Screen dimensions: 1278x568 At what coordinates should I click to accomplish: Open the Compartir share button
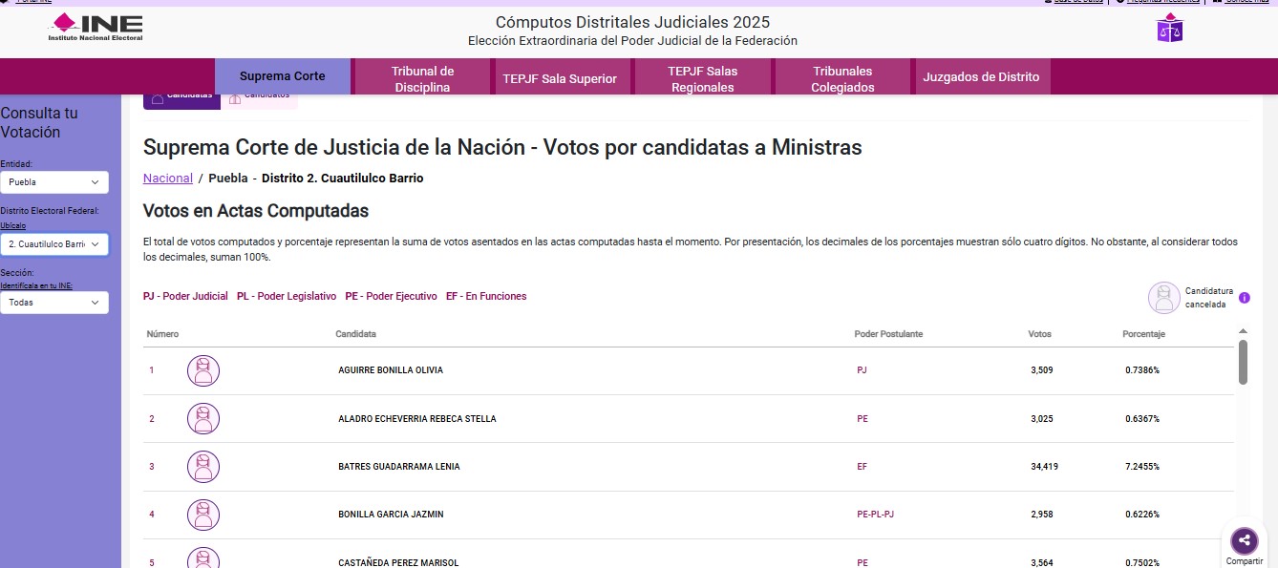click(x=1244, y=541)
